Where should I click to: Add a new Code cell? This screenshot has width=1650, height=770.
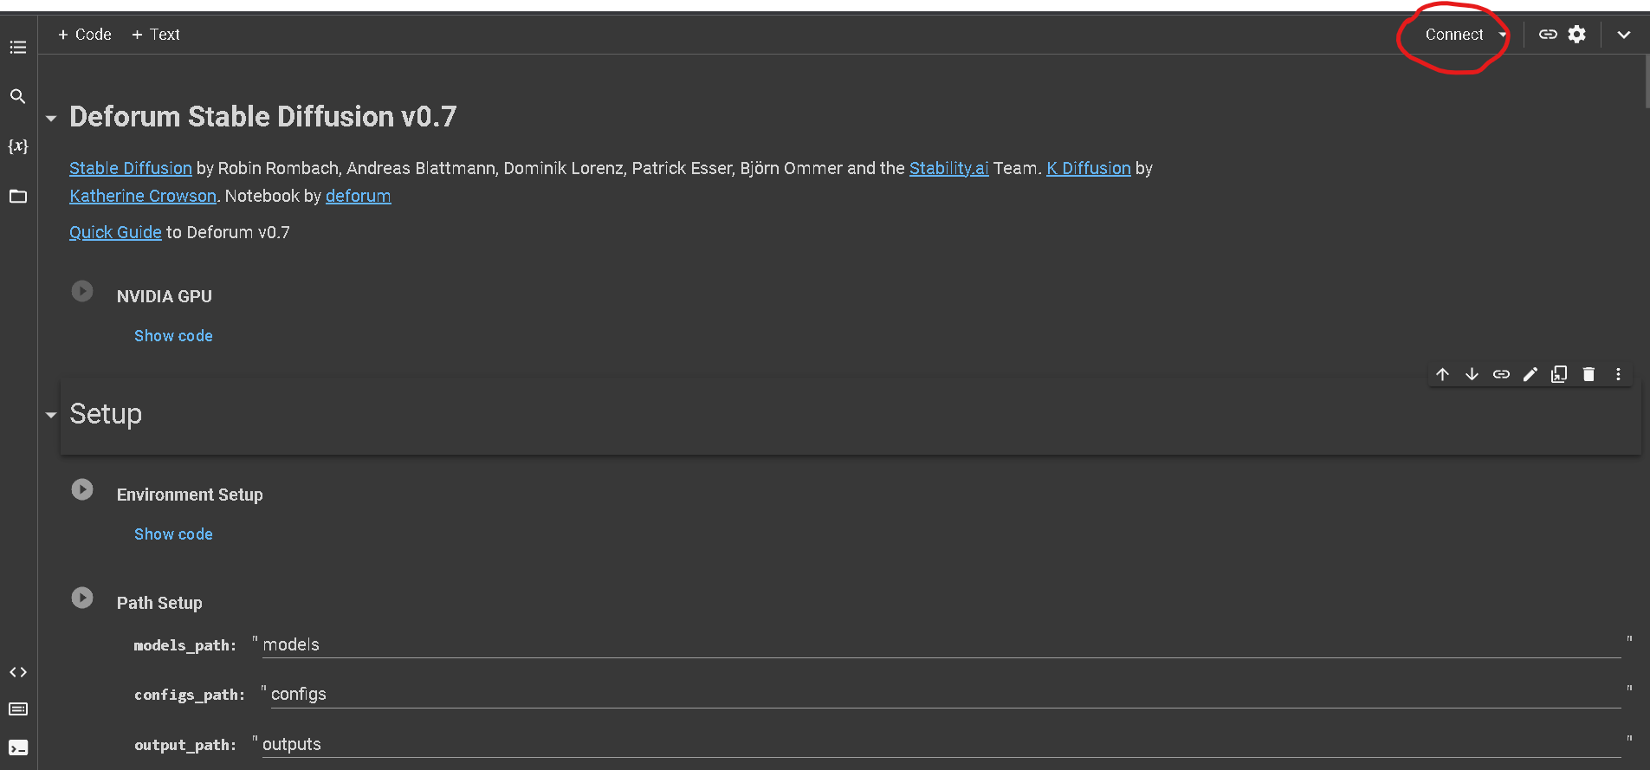[85, 35]
